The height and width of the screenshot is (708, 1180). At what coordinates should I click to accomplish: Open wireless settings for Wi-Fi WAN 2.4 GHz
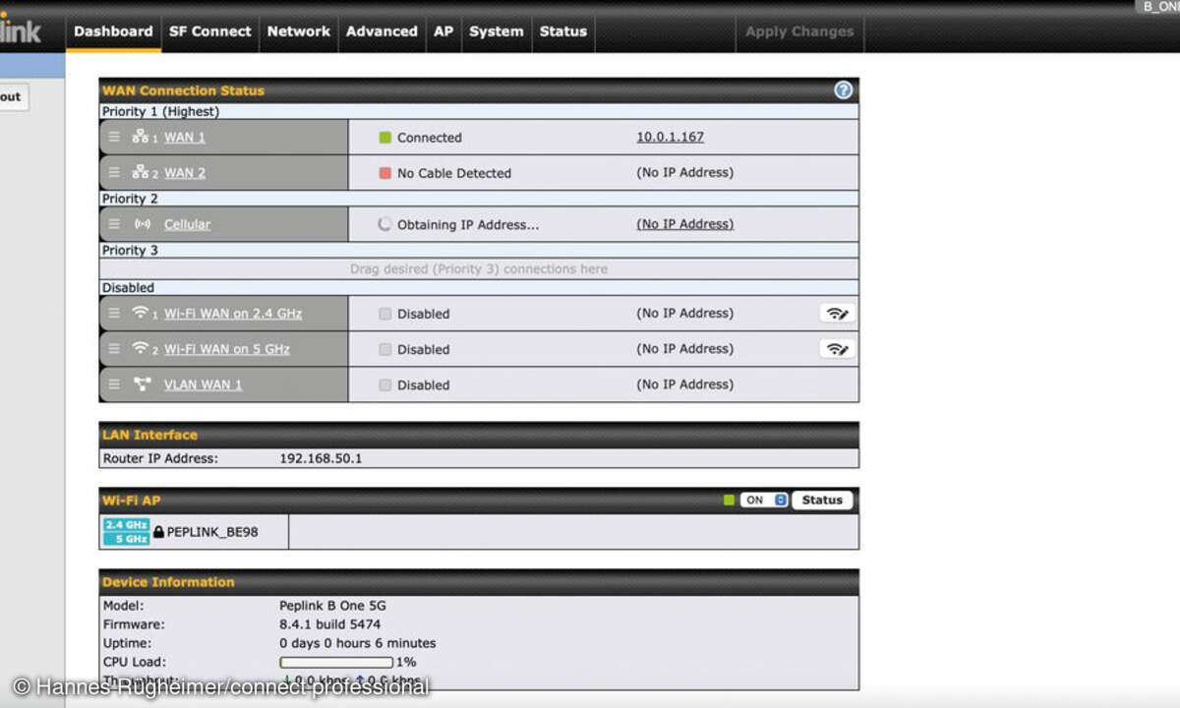(x=837, y=314)
